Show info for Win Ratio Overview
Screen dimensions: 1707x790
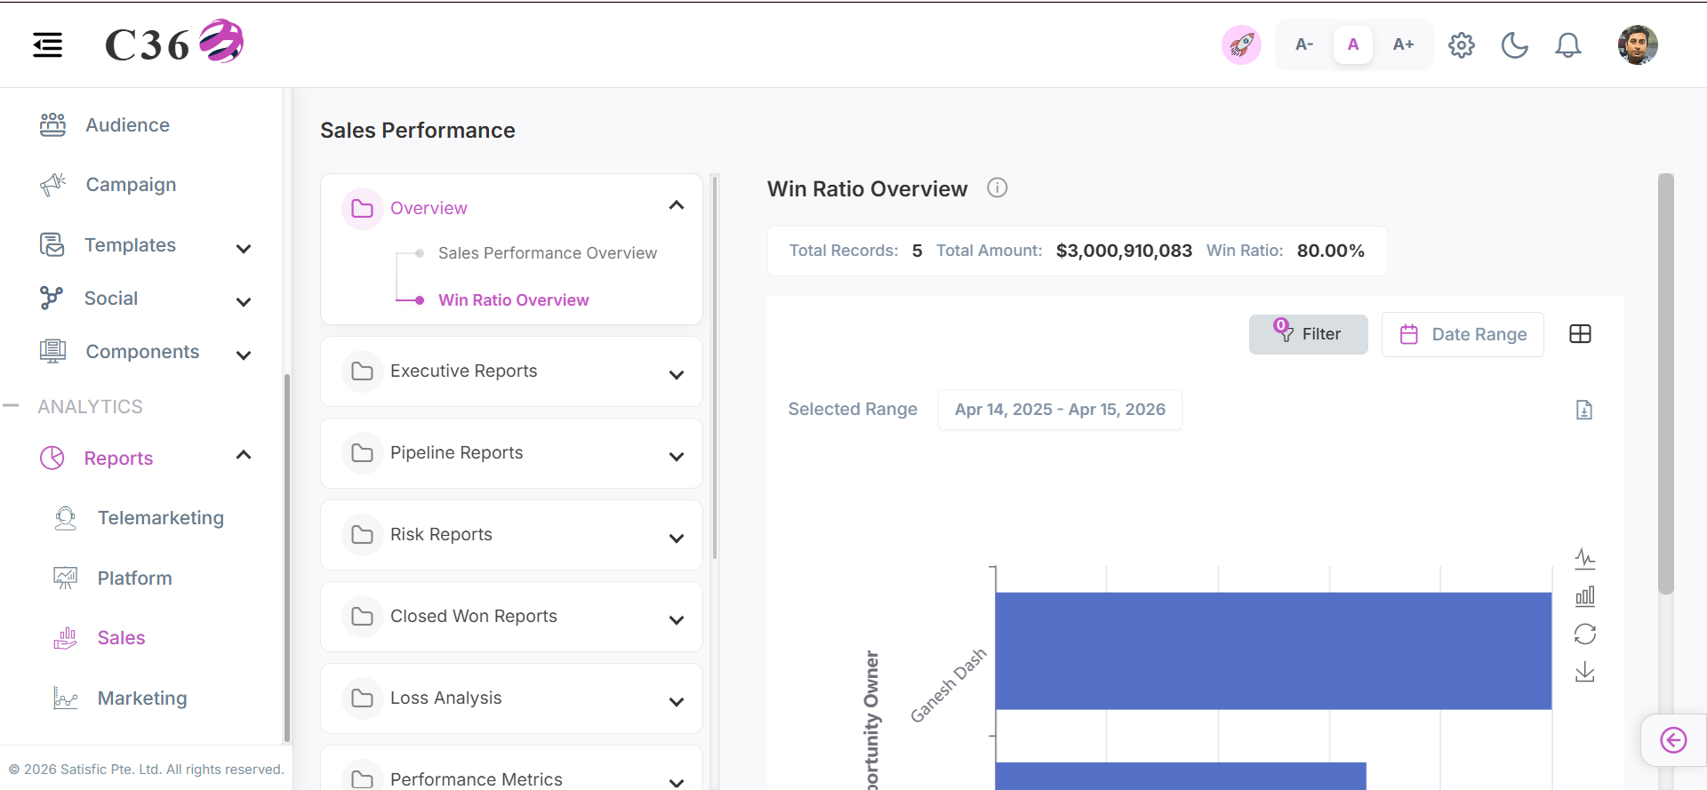998,188
